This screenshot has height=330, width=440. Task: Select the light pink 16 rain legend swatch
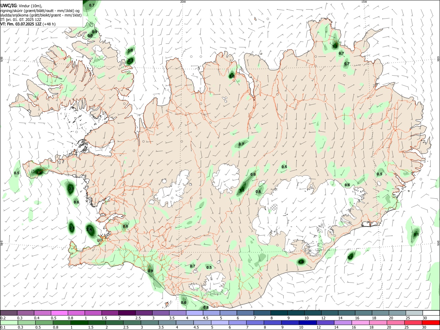(x=360, y=323)
